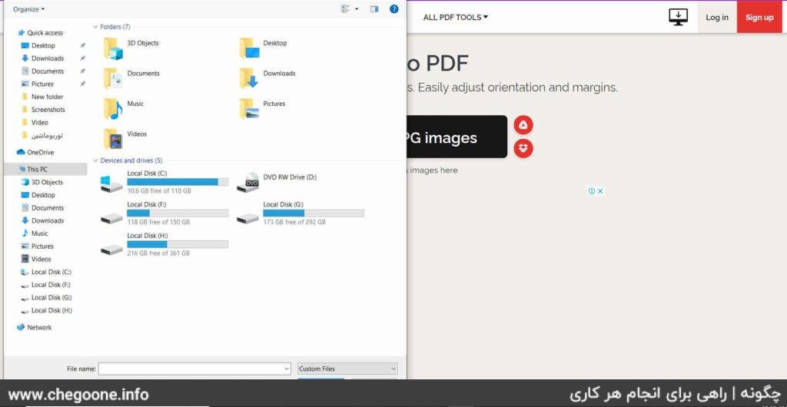Select the Pictures folder icon in main pane

tap(249, 109)
